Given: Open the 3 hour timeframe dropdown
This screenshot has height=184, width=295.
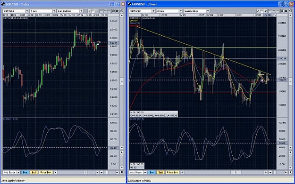Looking at the screenshot, I should (181, 11).
